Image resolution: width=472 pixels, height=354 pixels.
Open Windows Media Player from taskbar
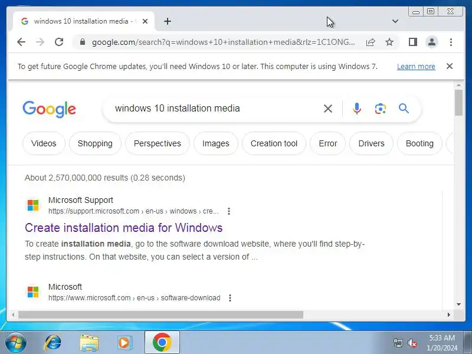124,343
